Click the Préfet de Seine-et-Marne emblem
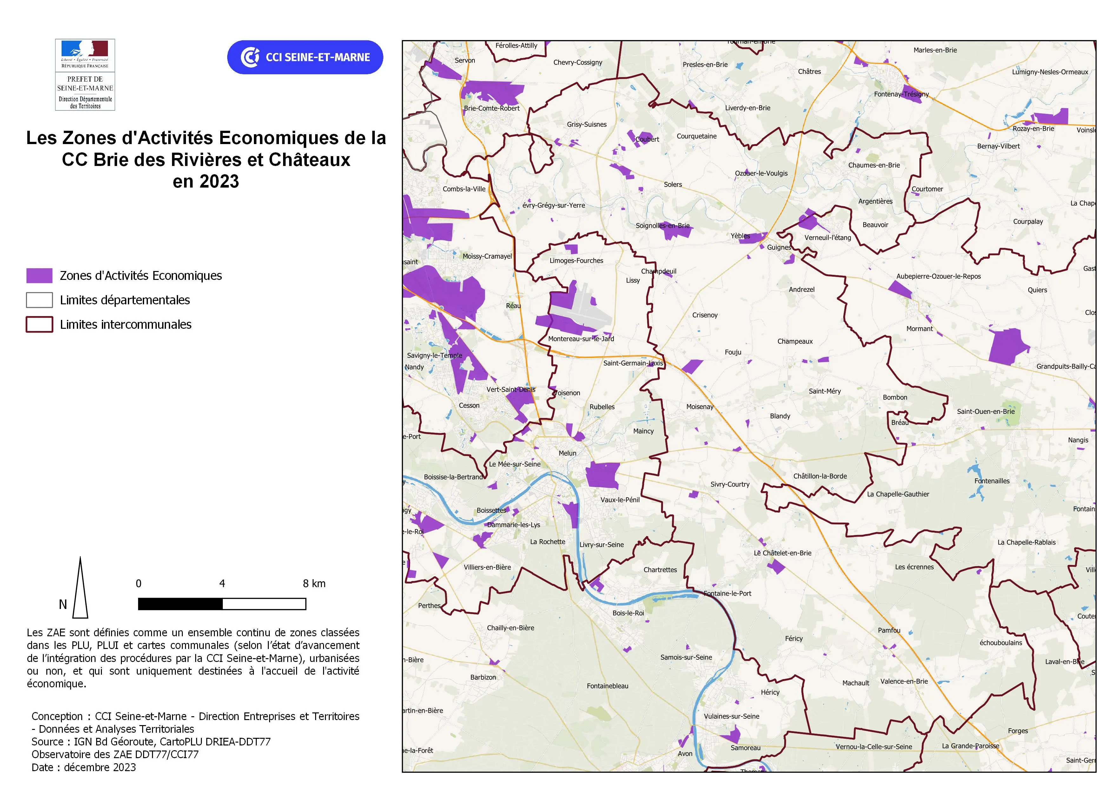This screenshot has width=1113, height=787. [x=85, y=75]
